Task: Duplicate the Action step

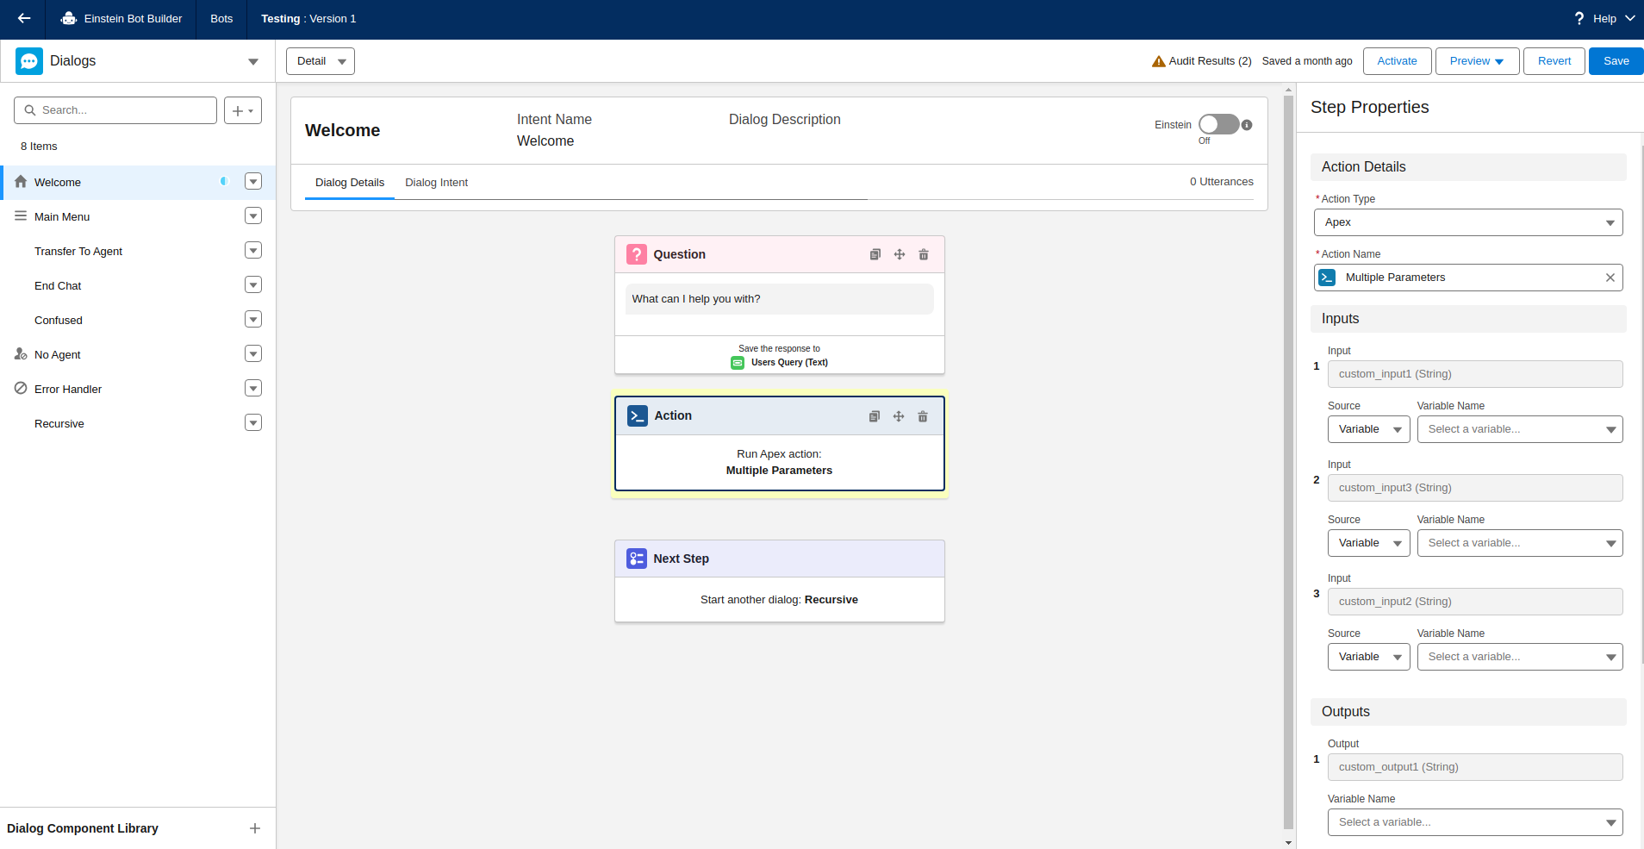Action: pos(875,416)
